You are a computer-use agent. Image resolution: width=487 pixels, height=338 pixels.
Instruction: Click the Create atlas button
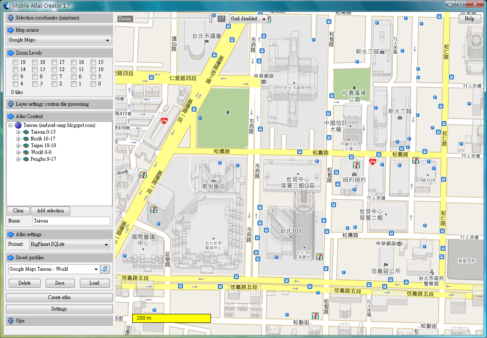click(59, 297)
